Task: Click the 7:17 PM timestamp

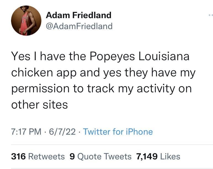Action: tap(27, 132)
